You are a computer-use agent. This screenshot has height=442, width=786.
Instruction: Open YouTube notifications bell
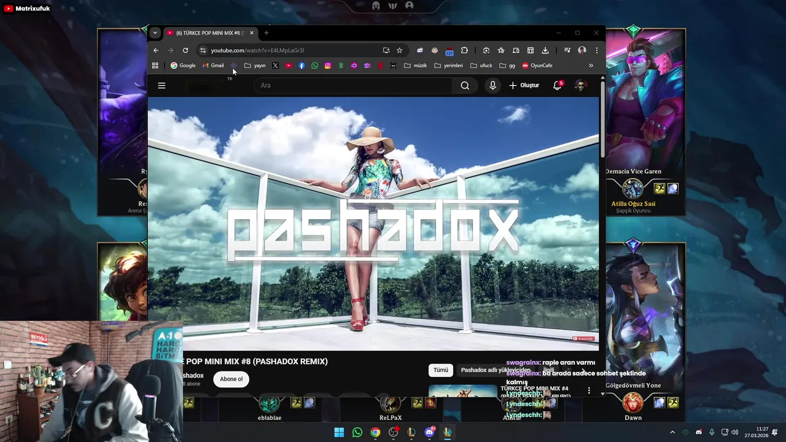[x=558, y=85]
